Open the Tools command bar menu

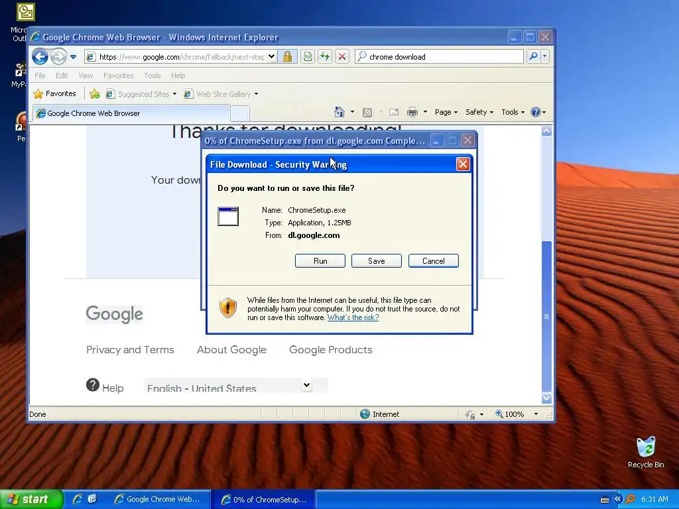tap(513, 112)
